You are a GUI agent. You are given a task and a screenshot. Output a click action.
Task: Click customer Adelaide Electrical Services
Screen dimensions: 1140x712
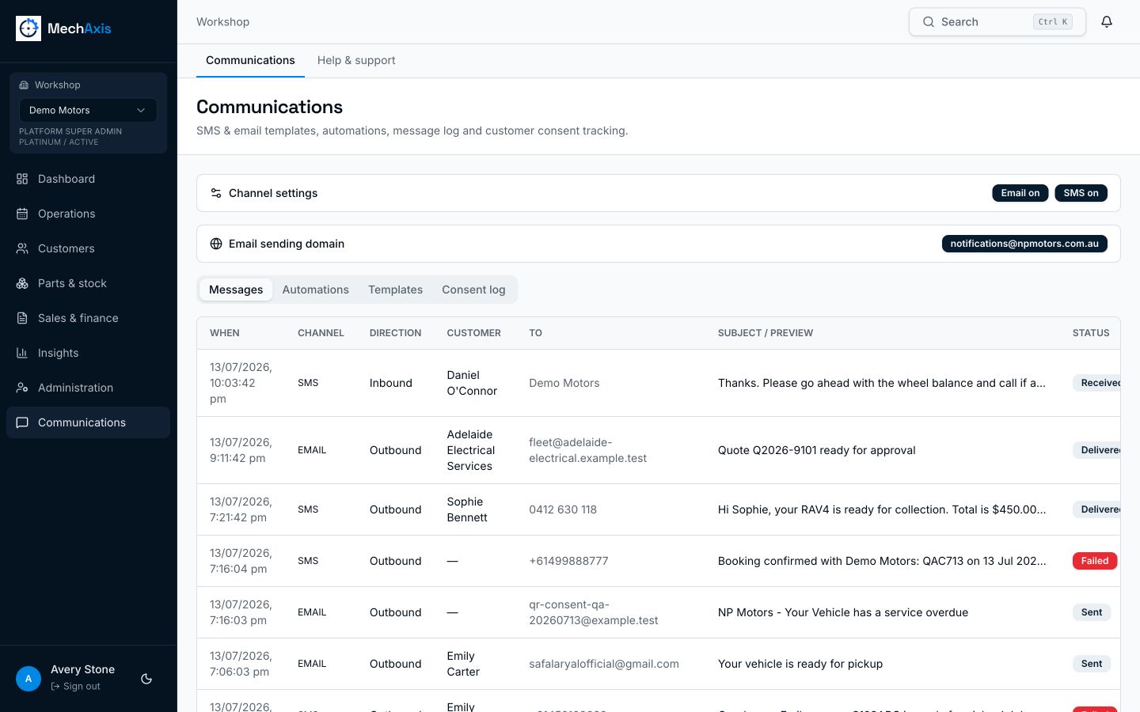(x=471, y=450)
